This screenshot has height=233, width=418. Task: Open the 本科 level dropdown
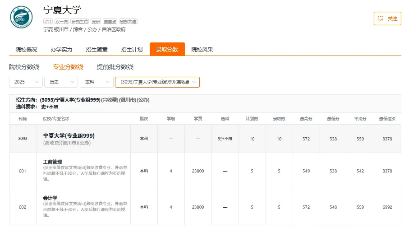[96, 82]
